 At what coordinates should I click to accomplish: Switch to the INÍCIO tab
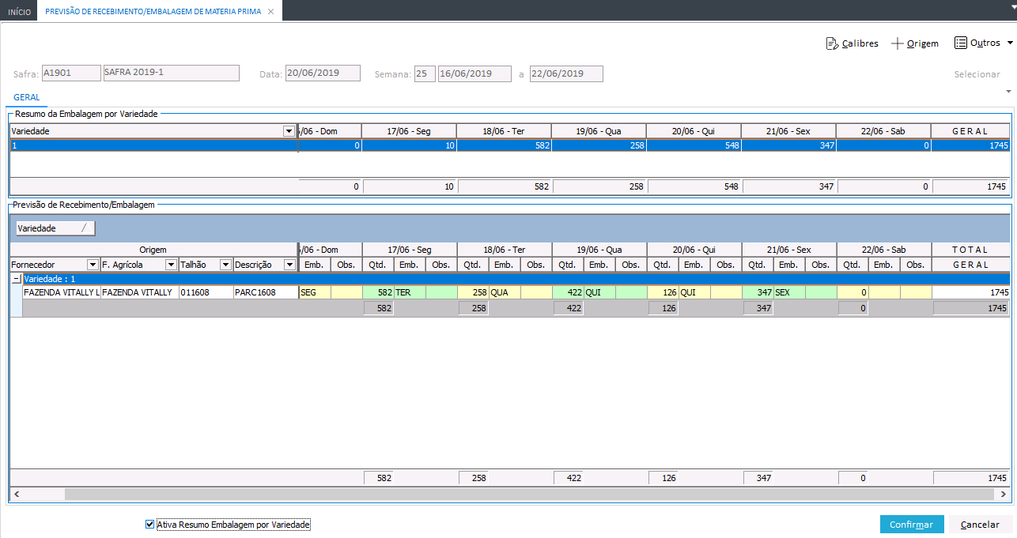pyautogui.click(x=19, y=13)
